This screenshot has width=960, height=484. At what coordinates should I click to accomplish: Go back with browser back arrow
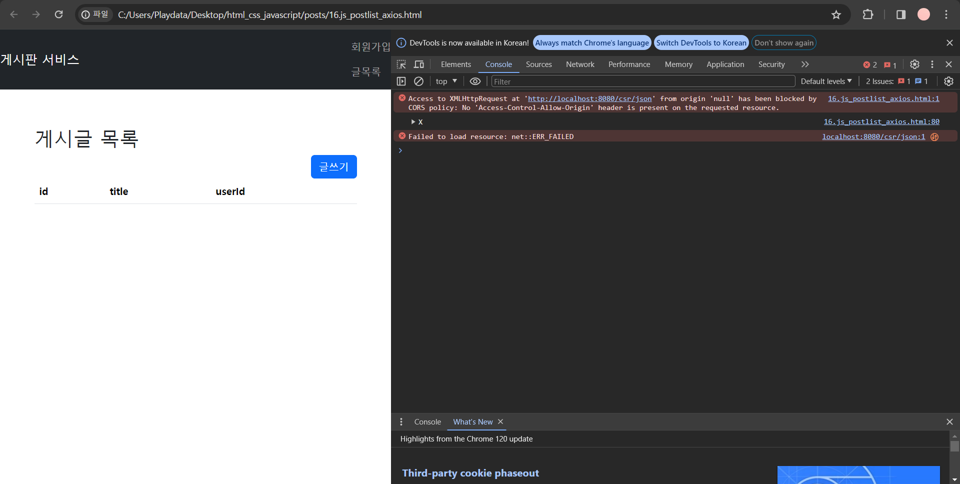(14, 14)
